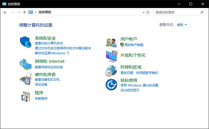The image size is (209, 129).
Task: Open 通过文件历史记录保存你的文件备份副本
Action: pyautogui.click(x=63, y=48)
